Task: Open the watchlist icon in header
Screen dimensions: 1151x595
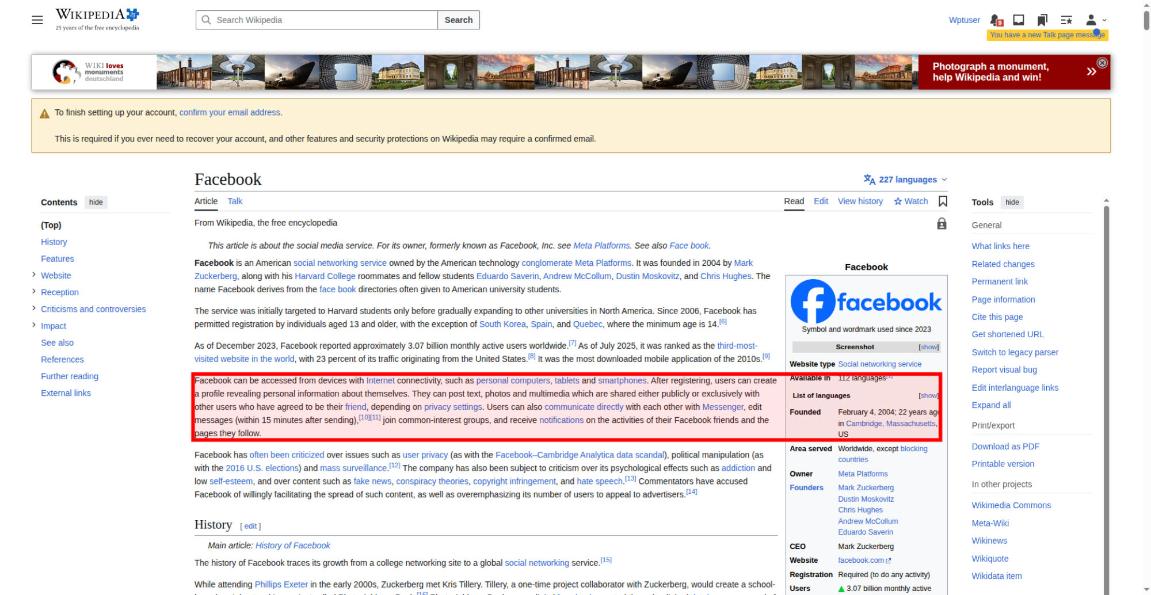Action: pyautogui.click(x=1066, y=20)
